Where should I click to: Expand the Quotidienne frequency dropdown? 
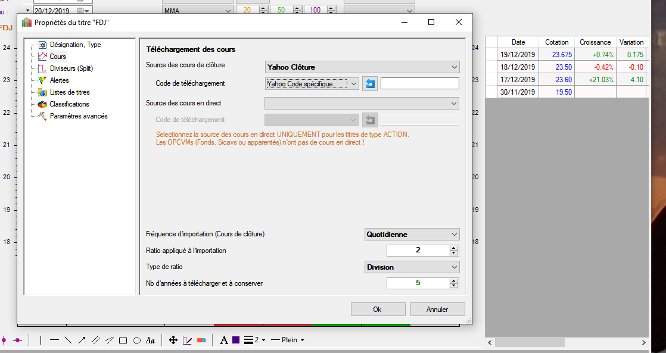pos(412,235)
